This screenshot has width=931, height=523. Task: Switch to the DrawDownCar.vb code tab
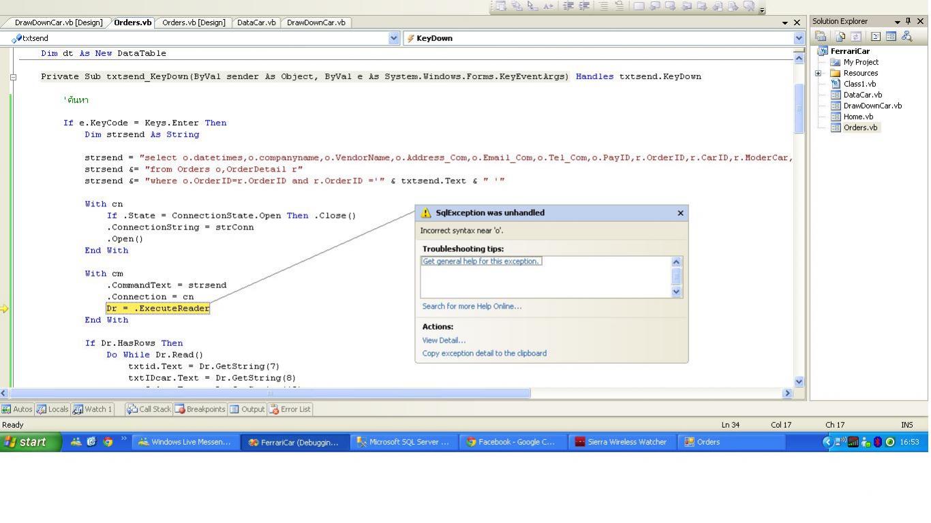(316, 22)
